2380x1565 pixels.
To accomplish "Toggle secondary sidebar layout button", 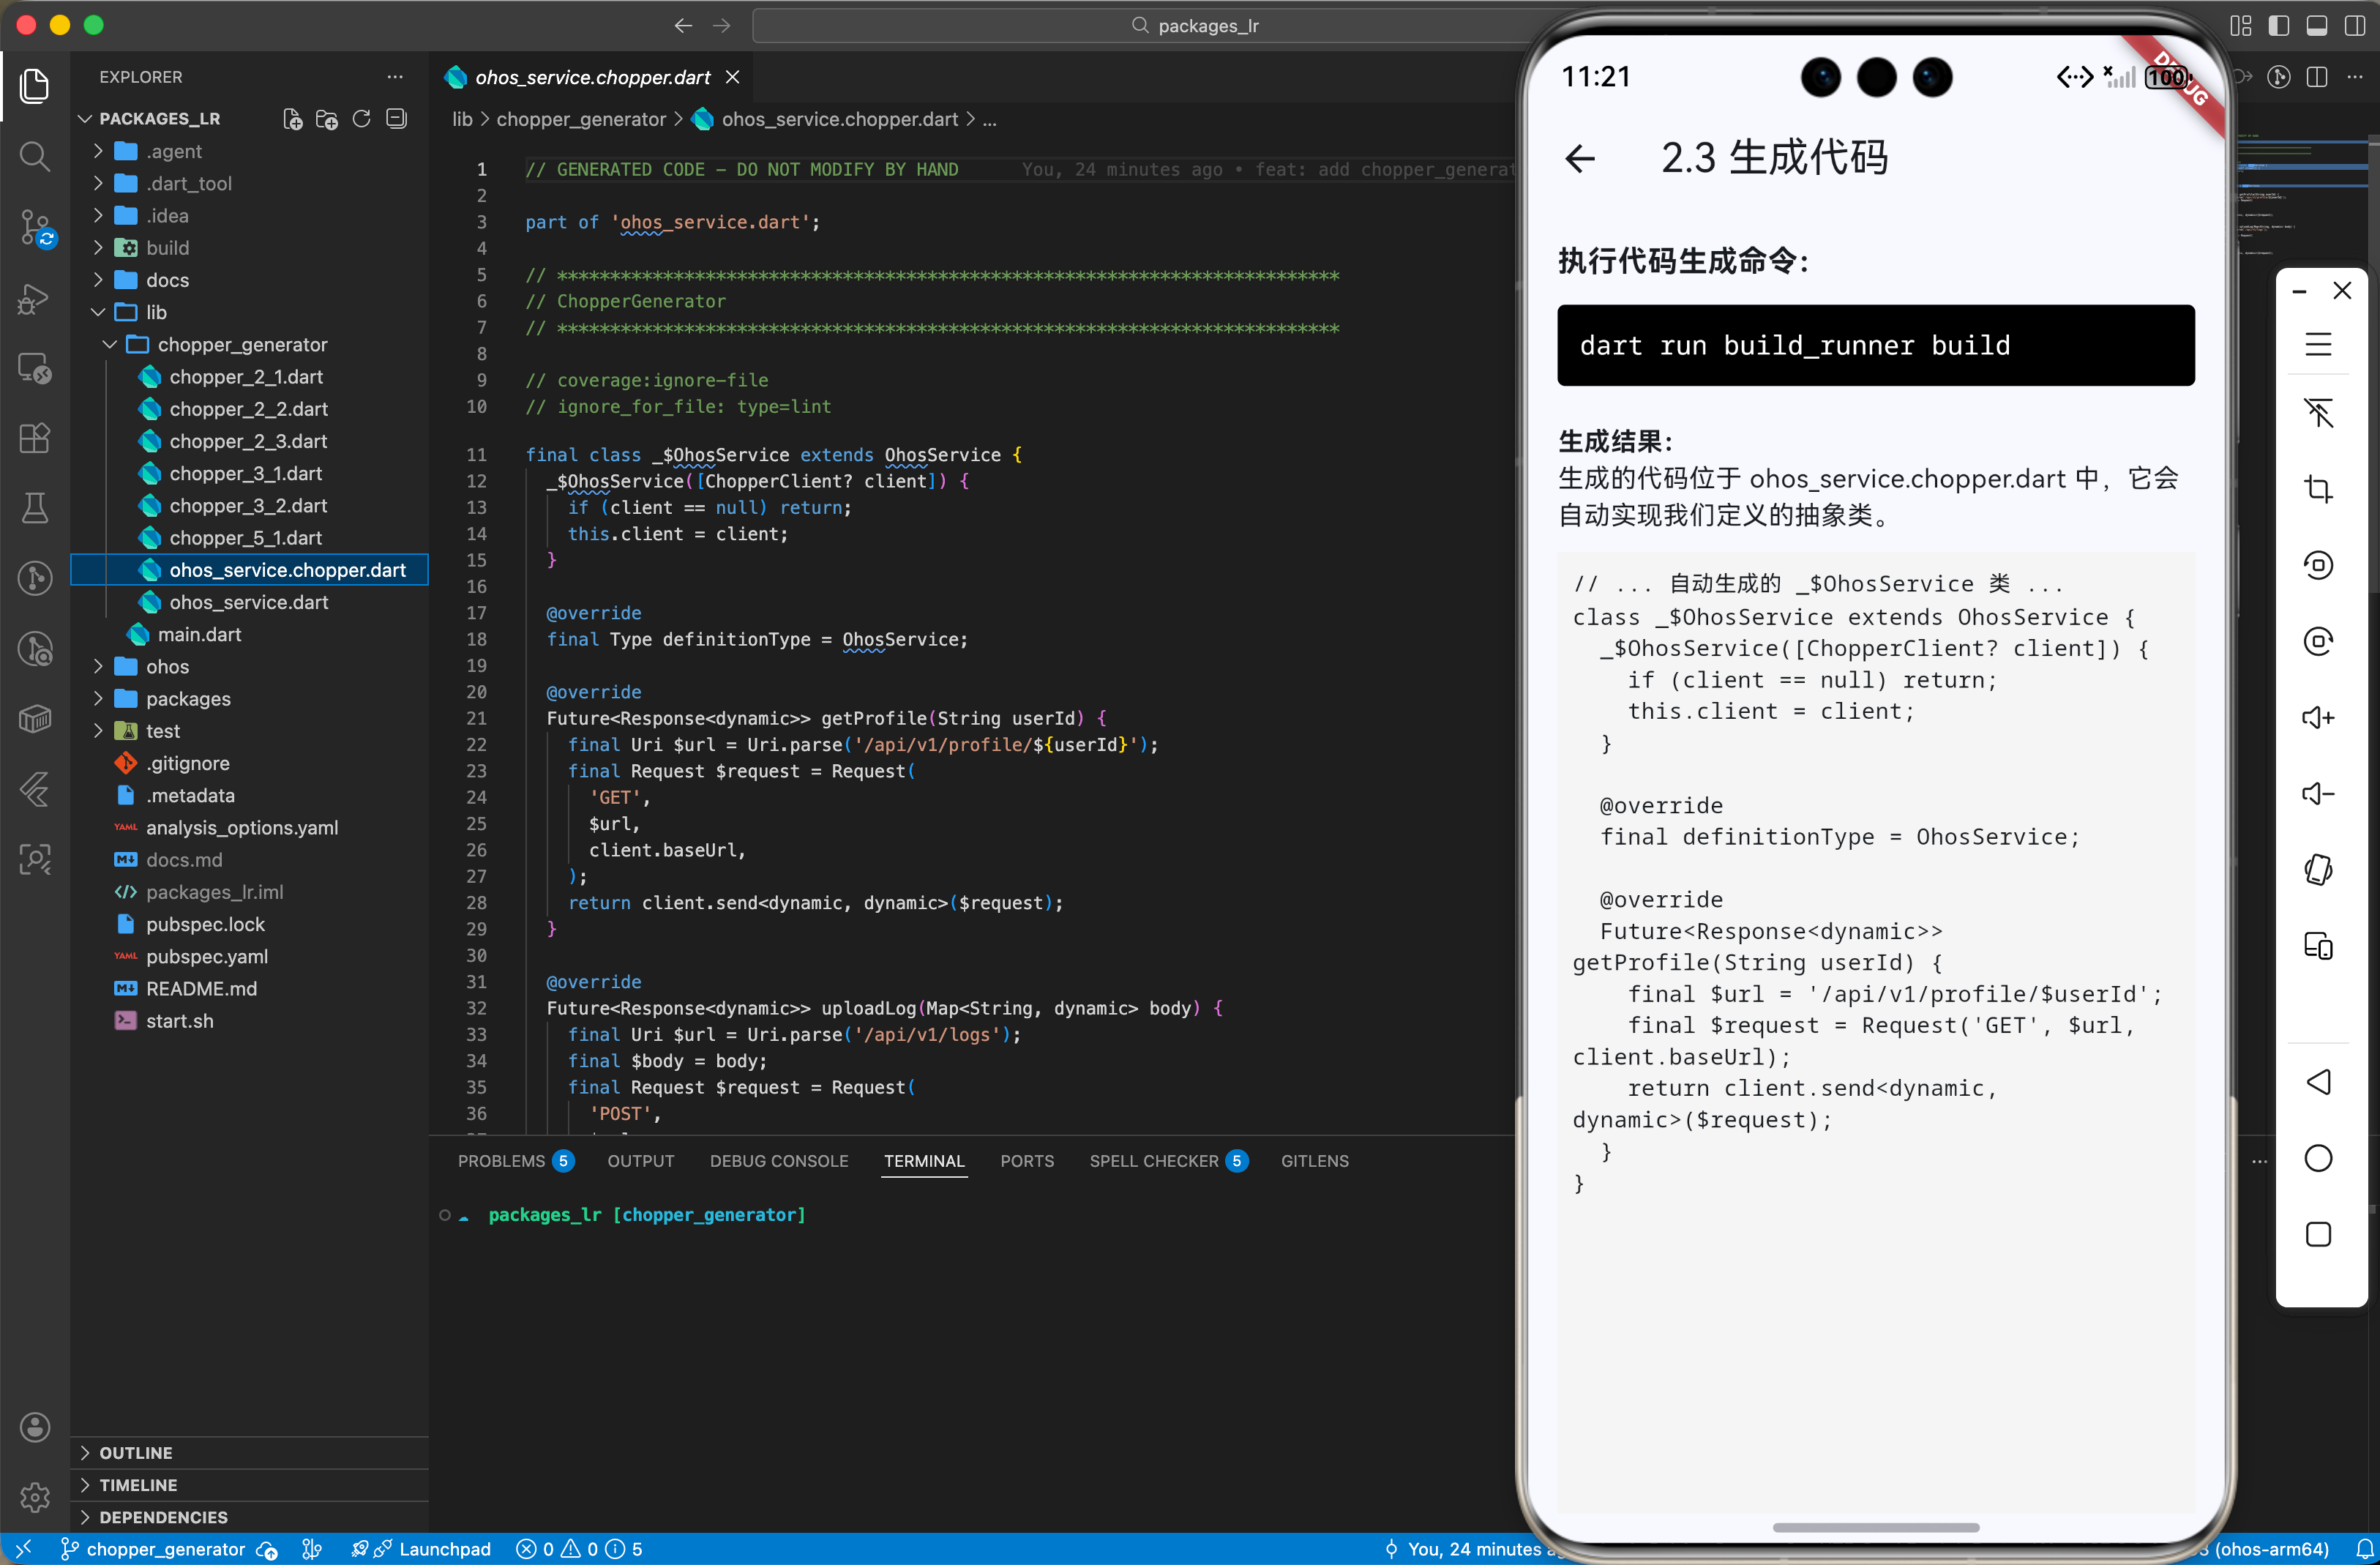I will [x=2354, y=26].
